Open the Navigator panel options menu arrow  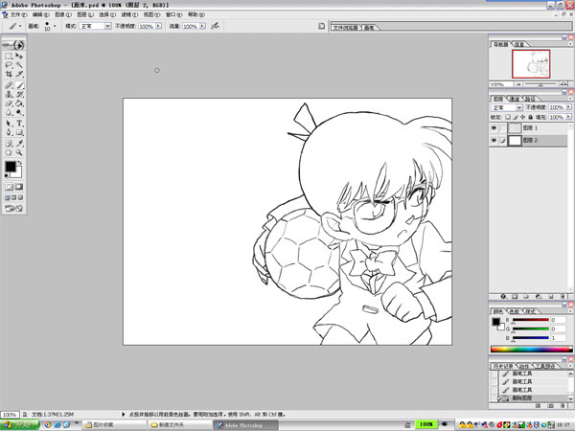point(570,44)
